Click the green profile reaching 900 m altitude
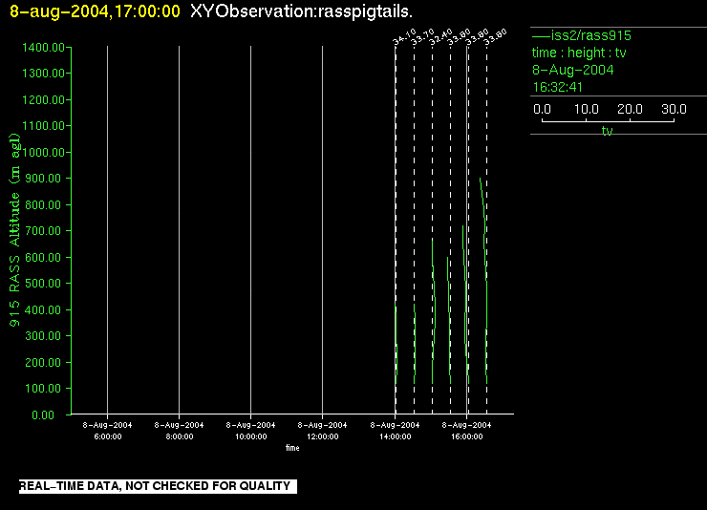 484,279
